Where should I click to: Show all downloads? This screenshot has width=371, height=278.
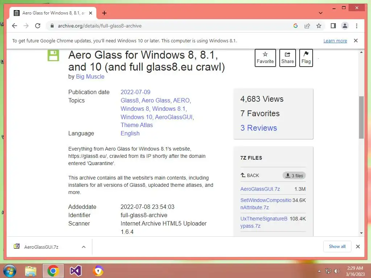pyautogui.click(x=337, y=247)
